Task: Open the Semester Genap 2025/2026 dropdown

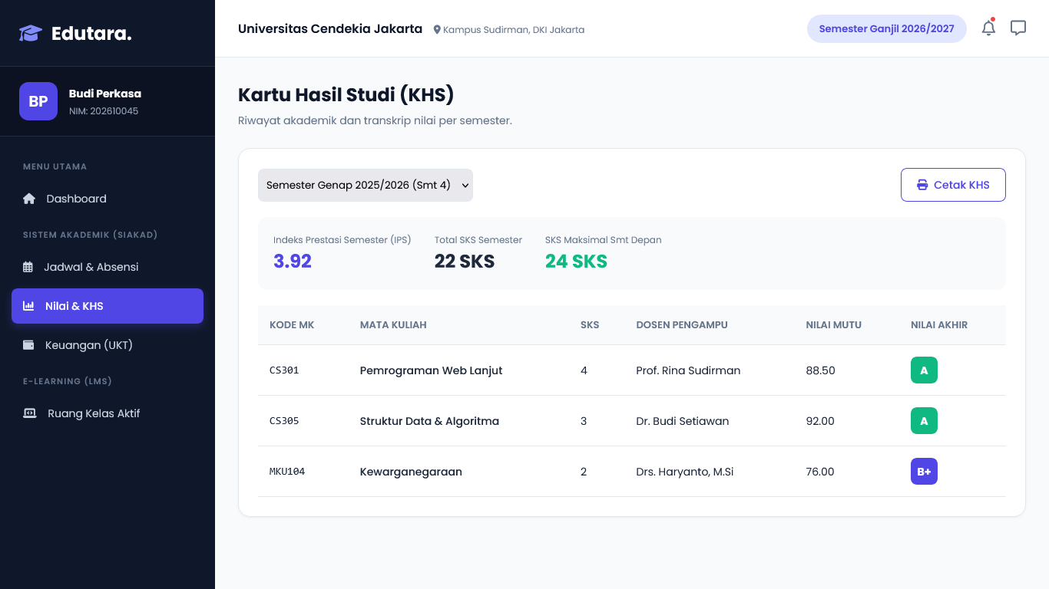Action: (x=366, y=185)
